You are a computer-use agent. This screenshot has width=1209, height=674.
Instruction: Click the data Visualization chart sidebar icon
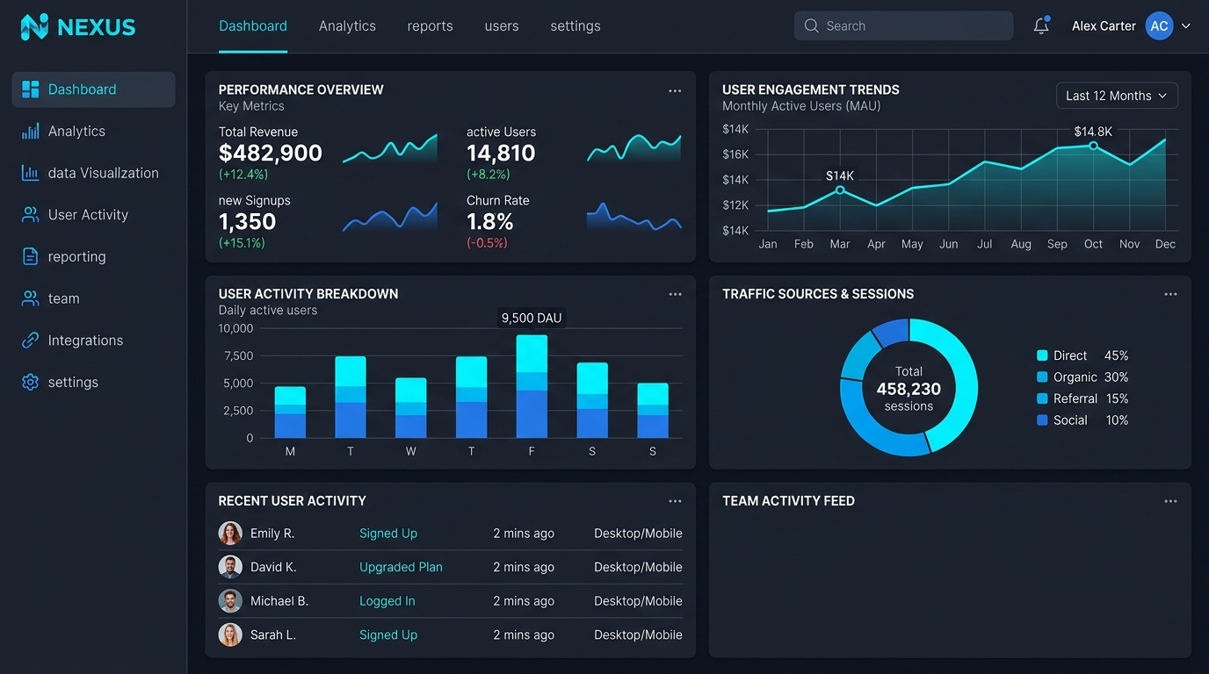[31, 173]
